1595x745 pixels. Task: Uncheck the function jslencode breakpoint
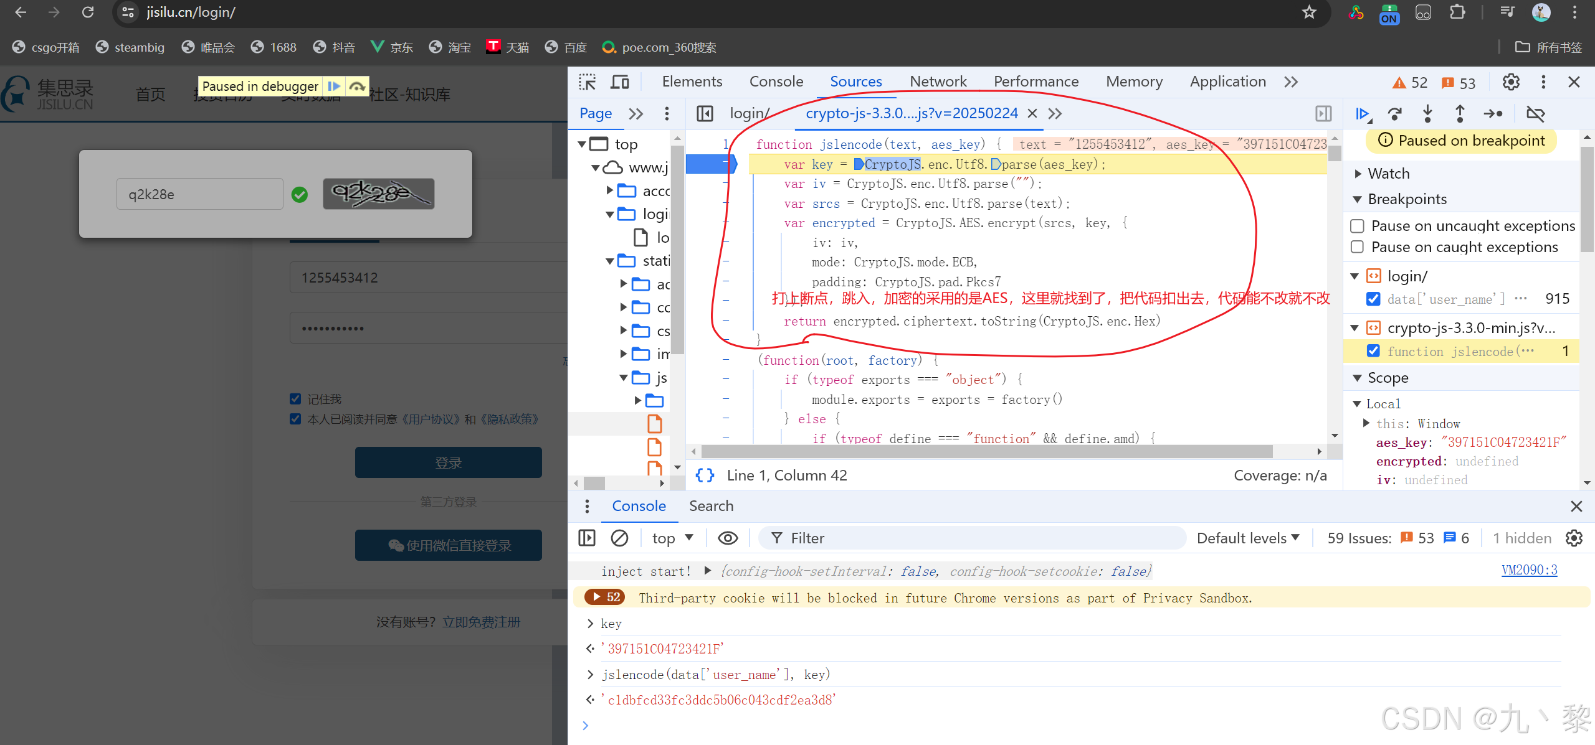pos(1373,351)
